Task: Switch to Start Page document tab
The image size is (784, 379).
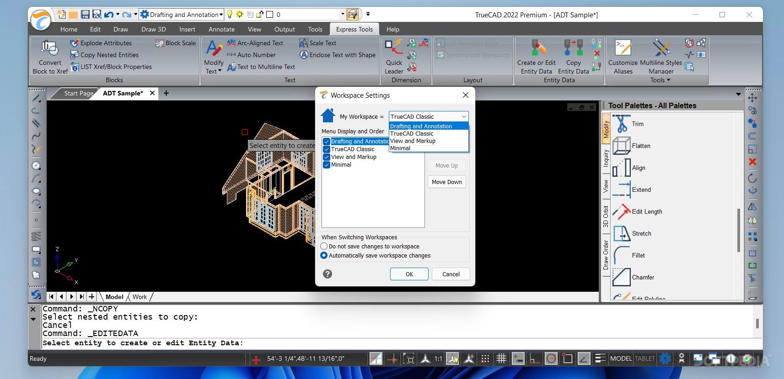Action: [x=78, y=93]
